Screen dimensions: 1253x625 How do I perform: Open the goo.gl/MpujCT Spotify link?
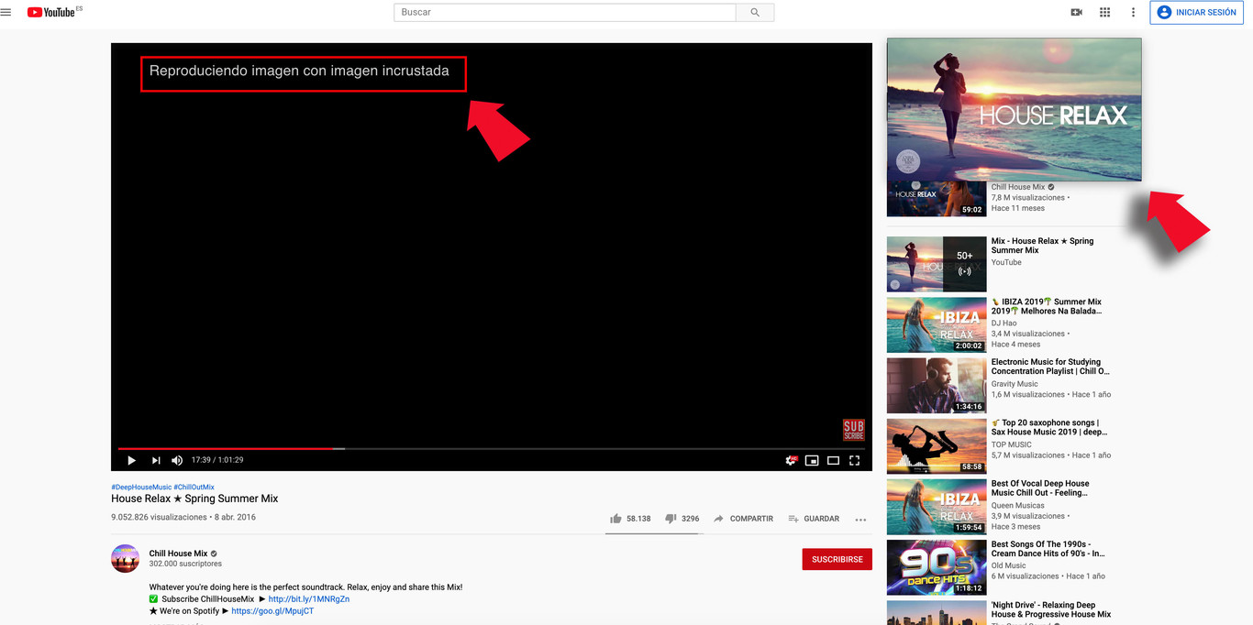pyautogui.click(x=272, y=611)
